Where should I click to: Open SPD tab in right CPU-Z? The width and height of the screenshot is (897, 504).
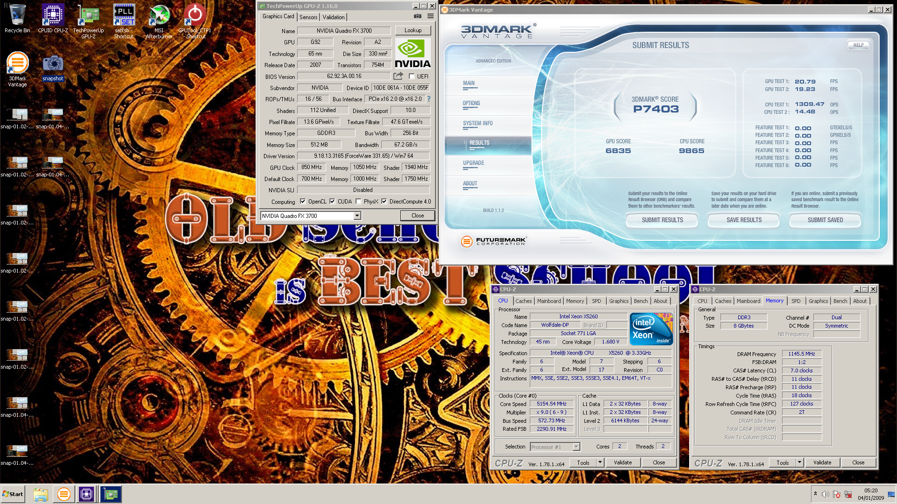click(x=796, y=301)
